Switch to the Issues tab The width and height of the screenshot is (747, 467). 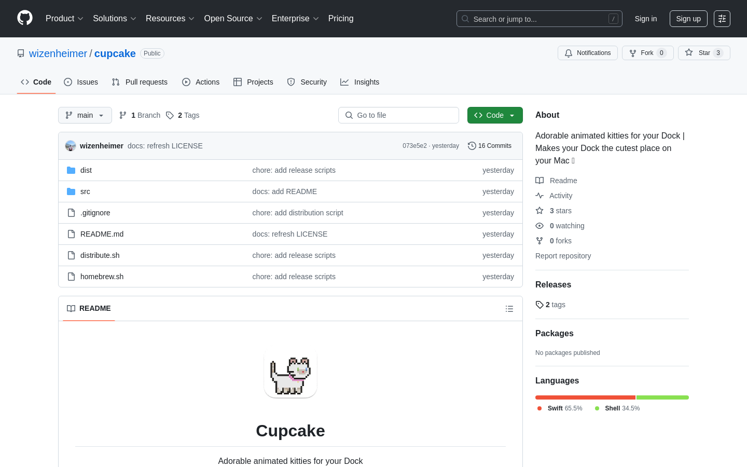point(81,82)
